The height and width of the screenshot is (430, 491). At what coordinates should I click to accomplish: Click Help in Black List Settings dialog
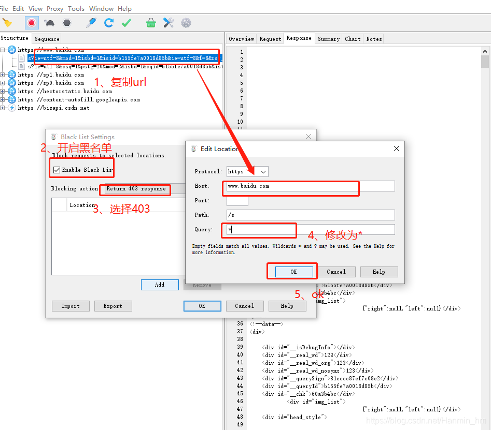coord(287,306)
